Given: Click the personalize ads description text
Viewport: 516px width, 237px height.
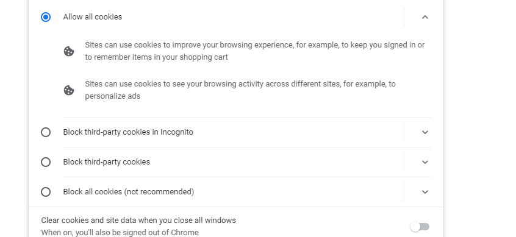Looking at the screenshot, I should [240, 90].
